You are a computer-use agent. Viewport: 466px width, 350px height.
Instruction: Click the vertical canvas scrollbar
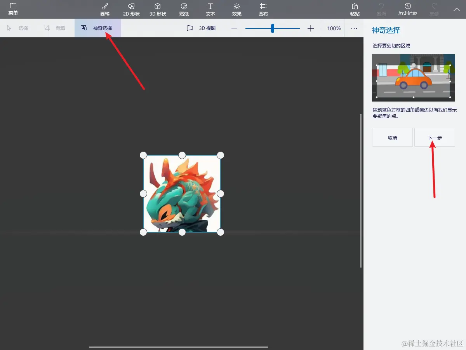click(361, 191)
